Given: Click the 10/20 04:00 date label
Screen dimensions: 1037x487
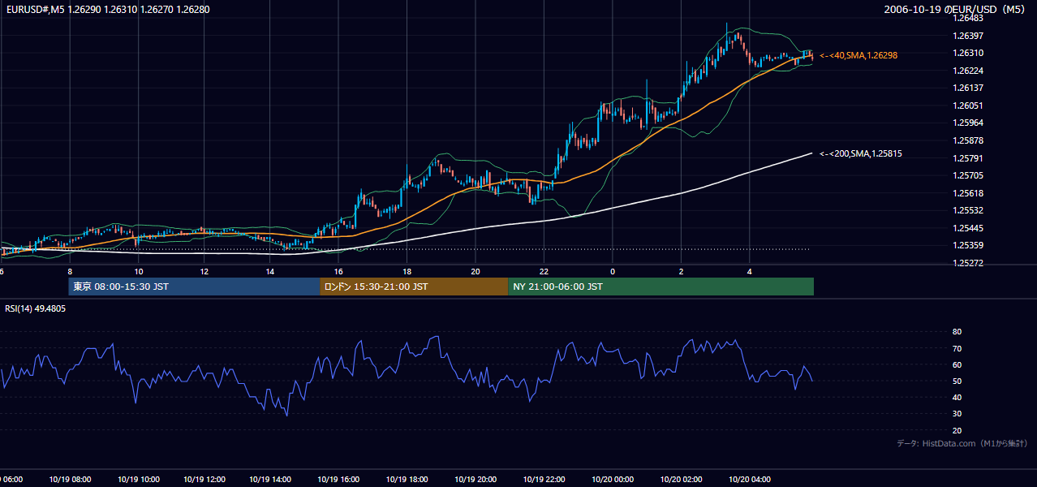Looking at the screenshot, I should 750,480.
